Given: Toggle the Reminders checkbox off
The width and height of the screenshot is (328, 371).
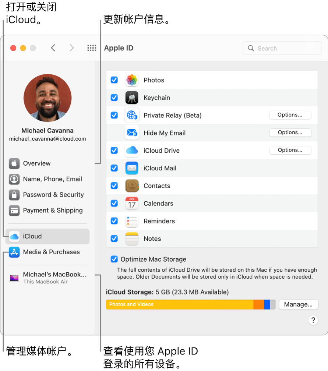Looking at the screenshot, I should (x=114, y=221).
